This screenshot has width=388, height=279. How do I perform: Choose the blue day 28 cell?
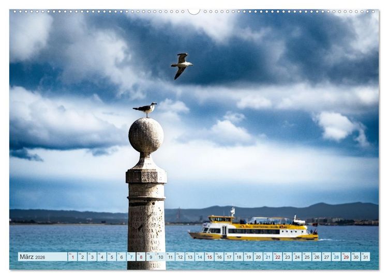[x=336, y=257]
